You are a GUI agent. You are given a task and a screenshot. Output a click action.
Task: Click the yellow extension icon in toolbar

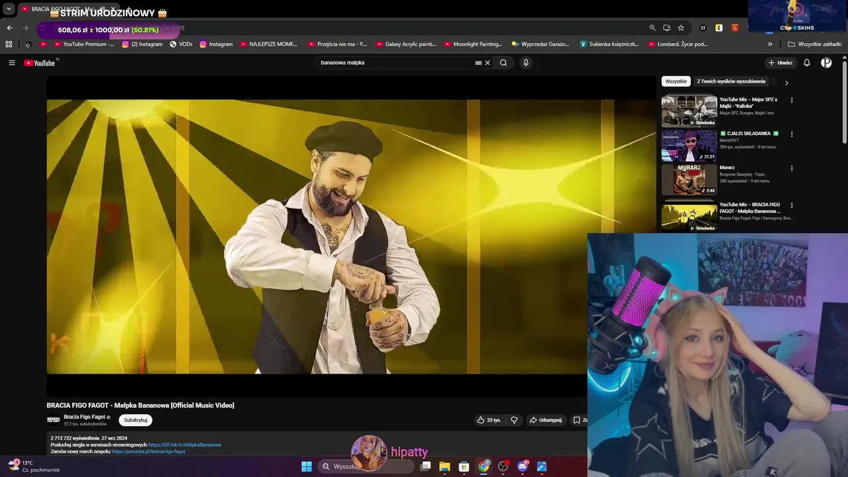[719, 28]
